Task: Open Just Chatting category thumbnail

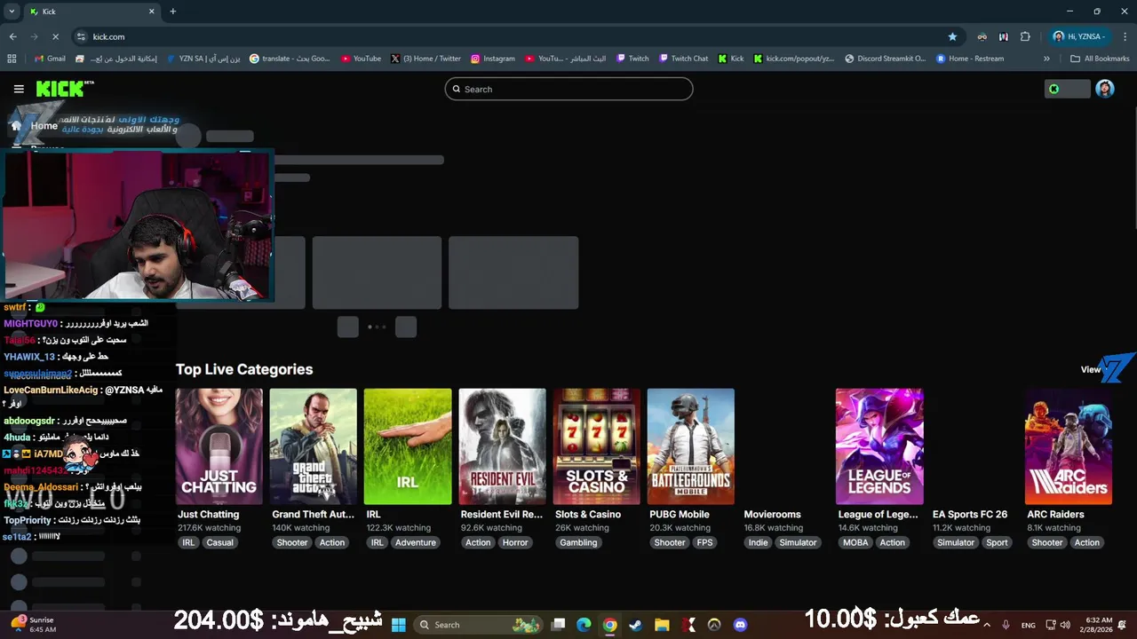Action: (x=219, y=446)
